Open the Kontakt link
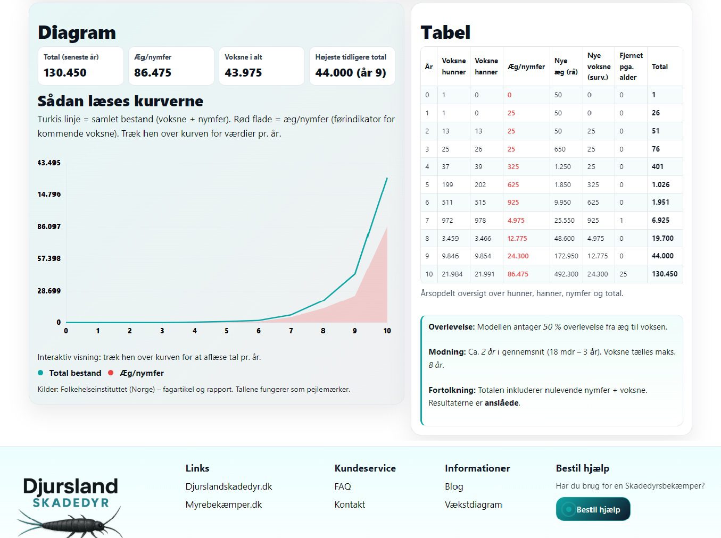 pyautogui.click(x=350, y=505)
